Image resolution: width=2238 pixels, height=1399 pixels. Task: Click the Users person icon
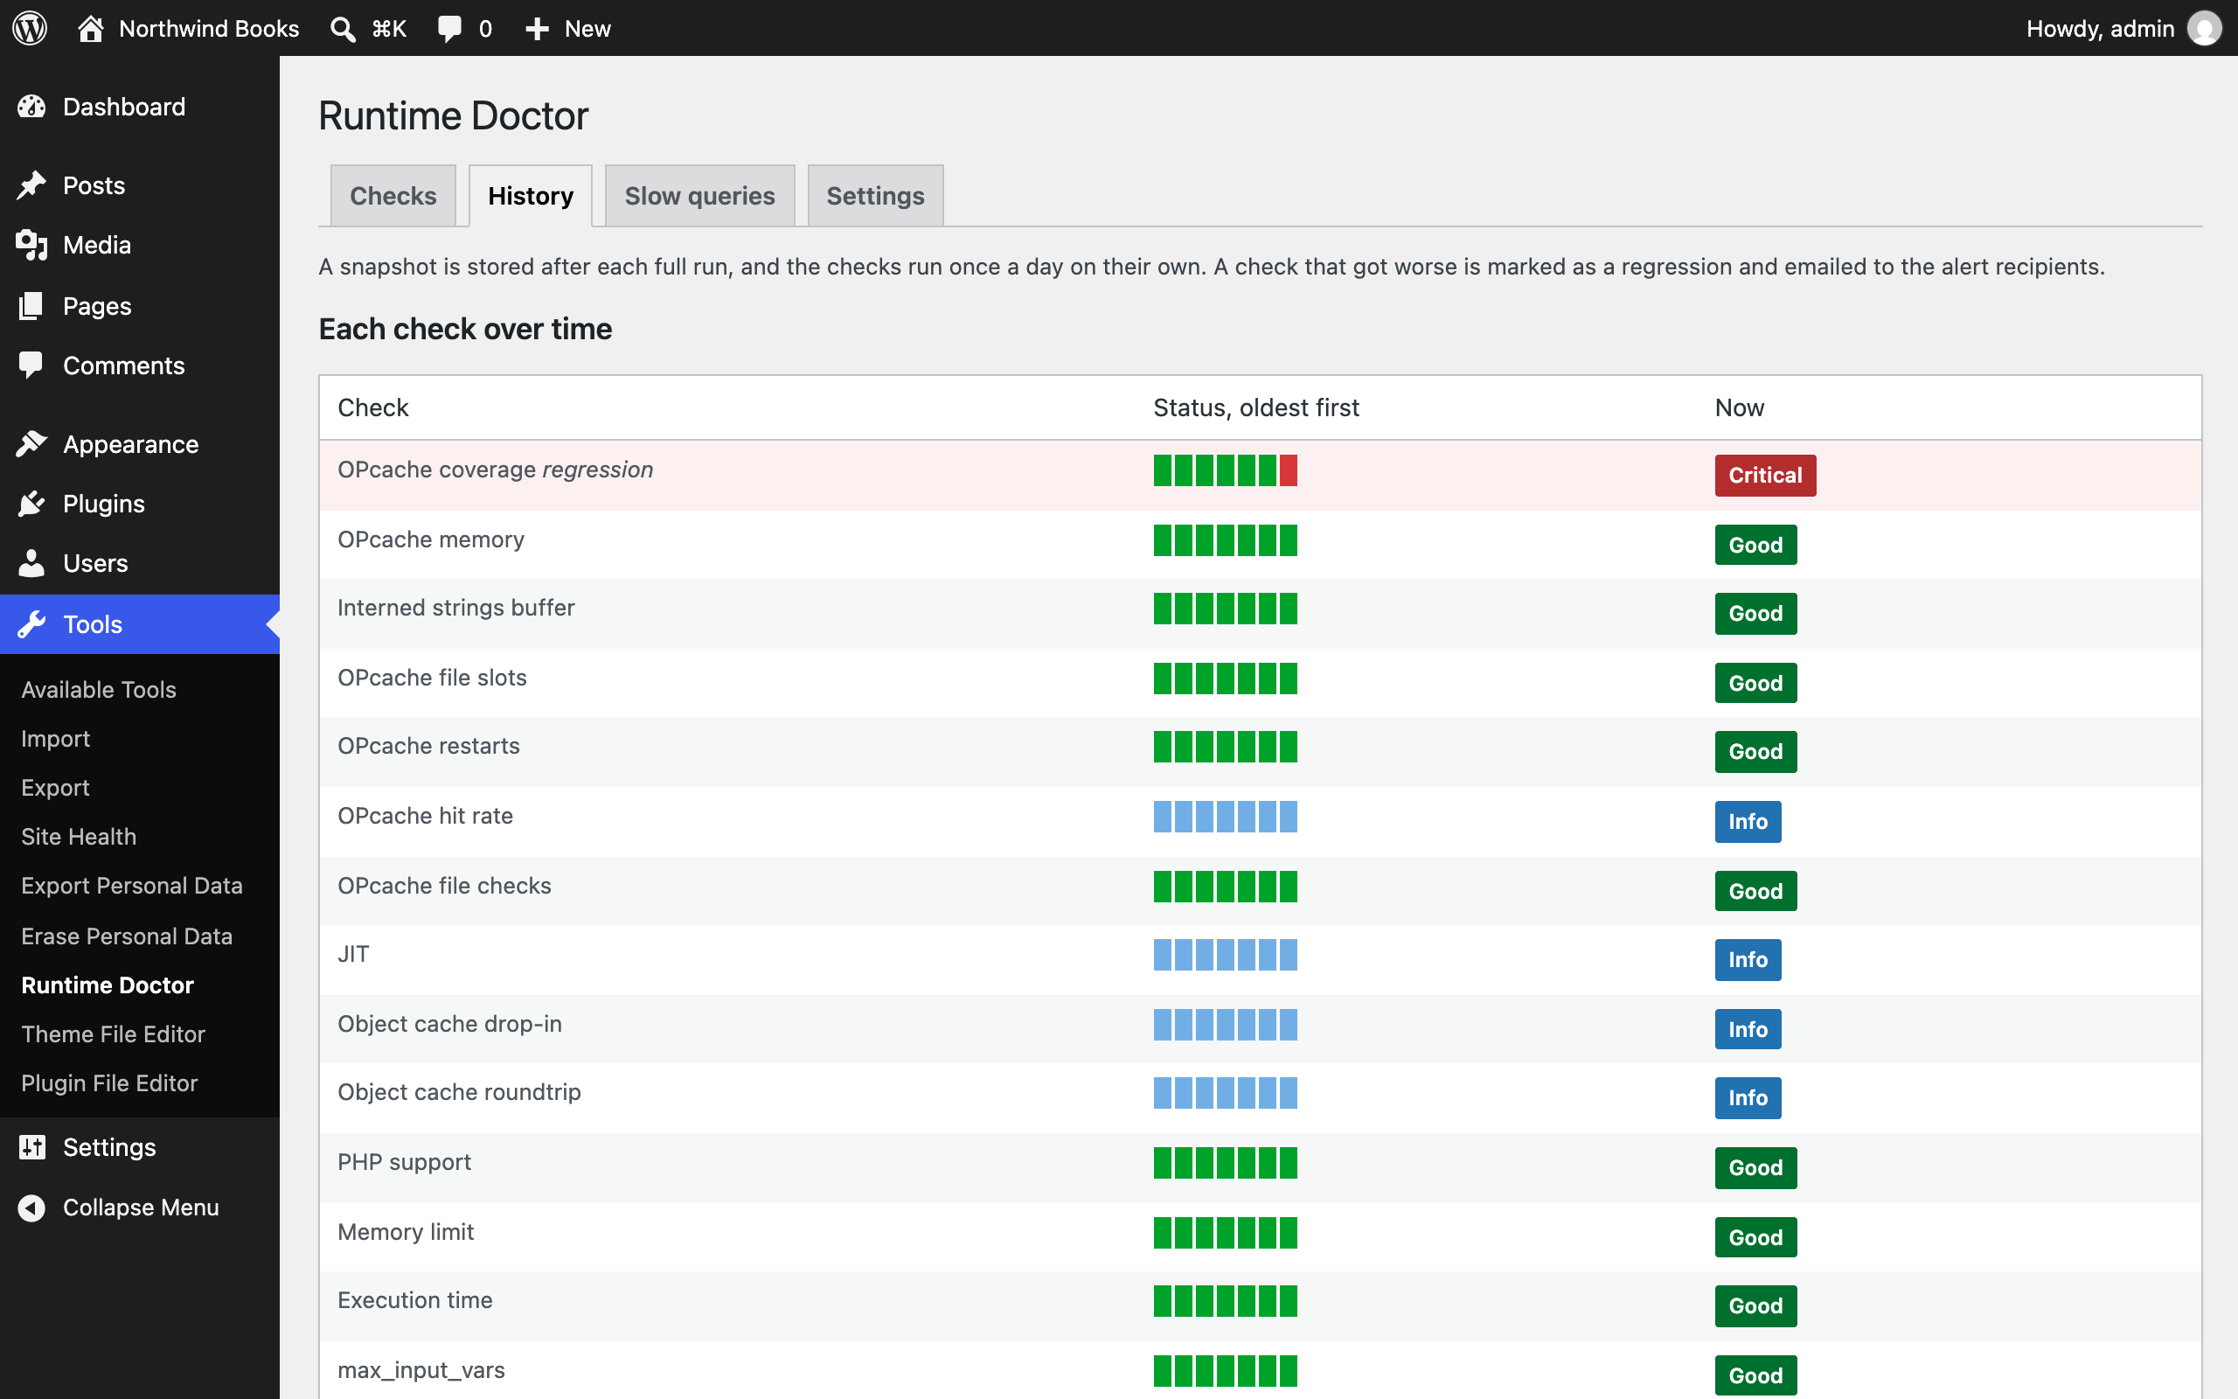(x=31, y=563)
